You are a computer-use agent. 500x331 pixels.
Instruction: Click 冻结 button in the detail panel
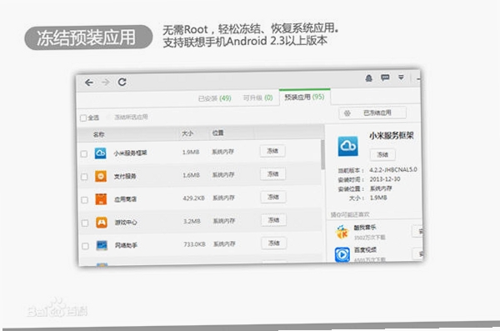[382, 155]
